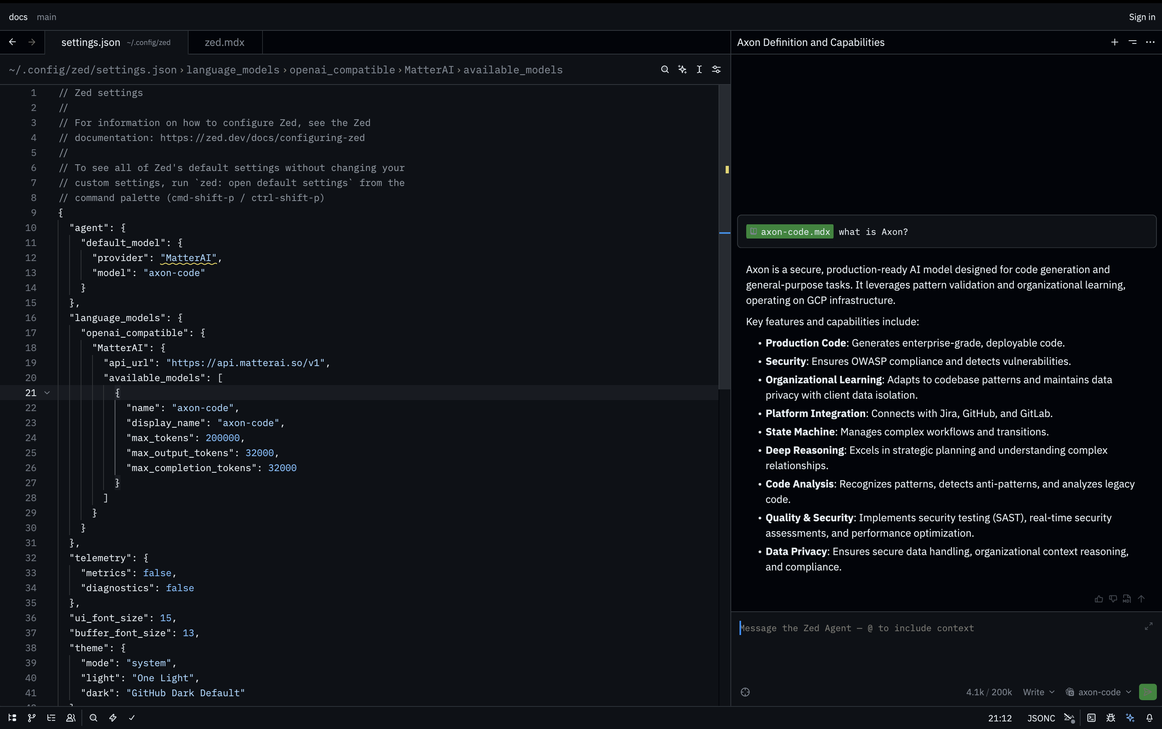Click the JSONC language selector
The height and width of the screenshot is (729, 1162).
pyautogui.click(x=1041, y=718)
